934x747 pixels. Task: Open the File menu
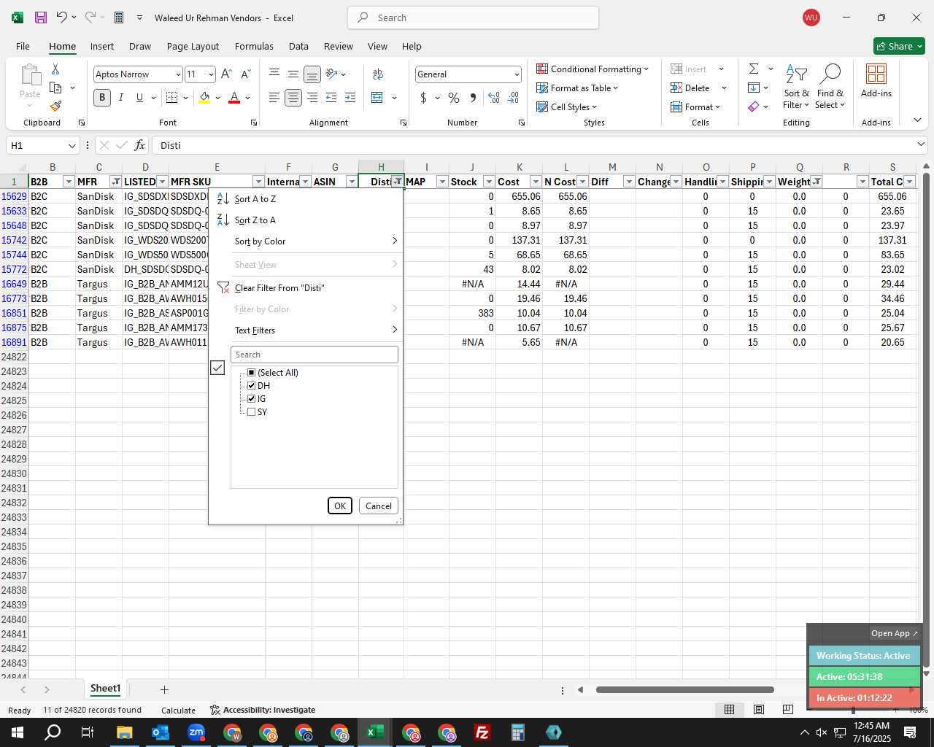click(x=23, y=46)
